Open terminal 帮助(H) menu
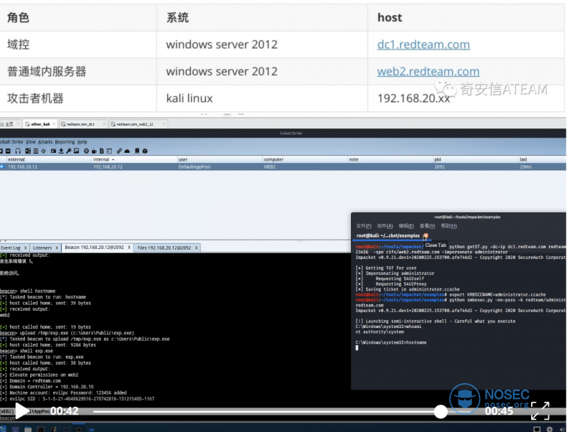567x432 pixels. tap(449, 226)
